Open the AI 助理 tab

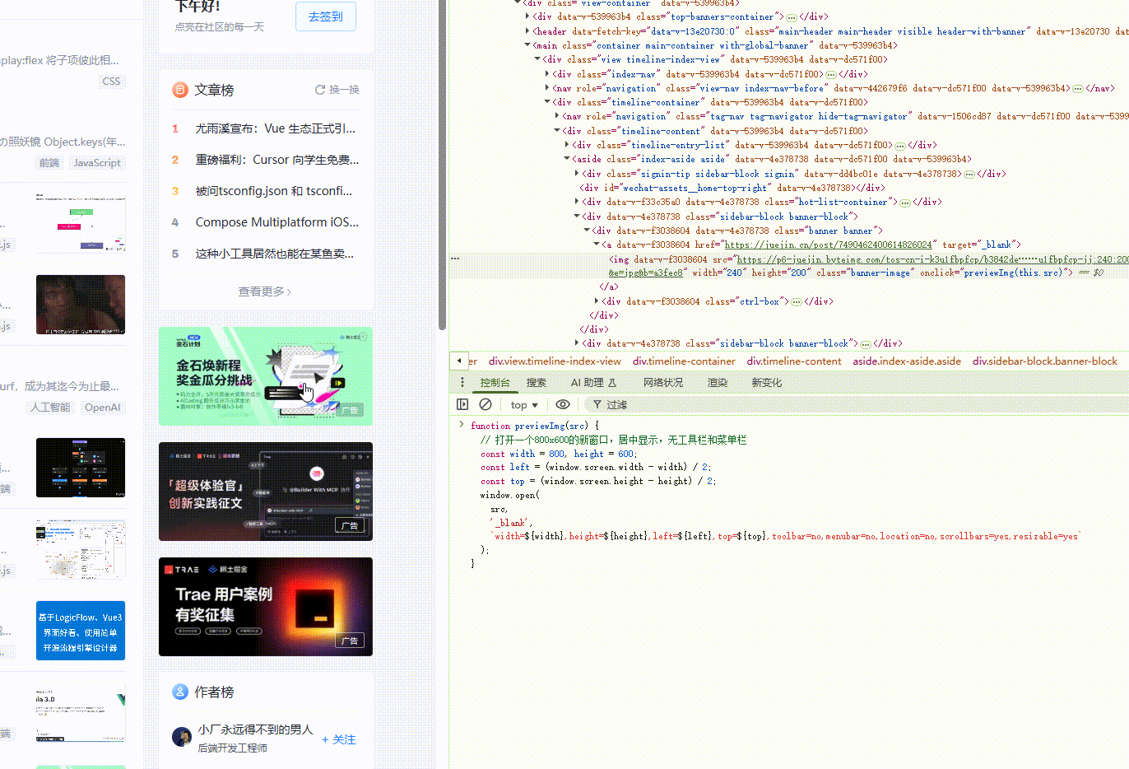[x=591, y=382]
